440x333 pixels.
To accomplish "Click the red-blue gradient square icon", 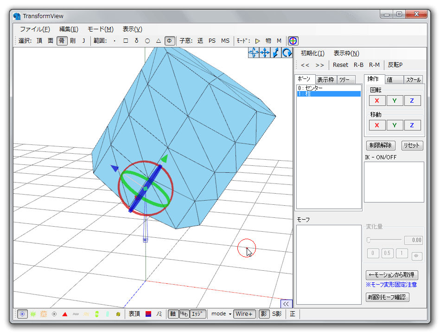I will tap(148, 314).
